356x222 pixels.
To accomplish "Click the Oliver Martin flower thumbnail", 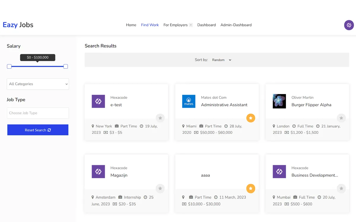I will click(279, 101).
